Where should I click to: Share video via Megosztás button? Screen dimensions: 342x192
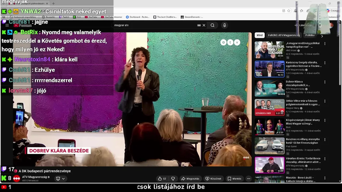coord(190,179)
